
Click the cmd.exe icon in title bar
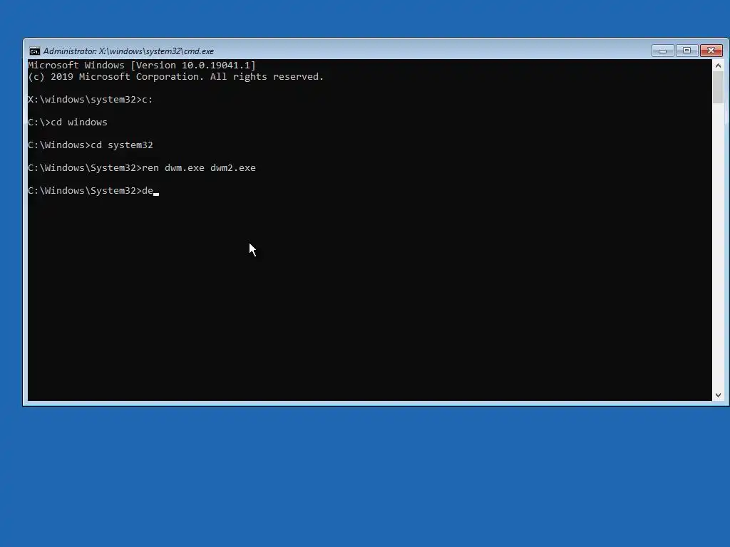pyautogui.click(x=34, y=51)
